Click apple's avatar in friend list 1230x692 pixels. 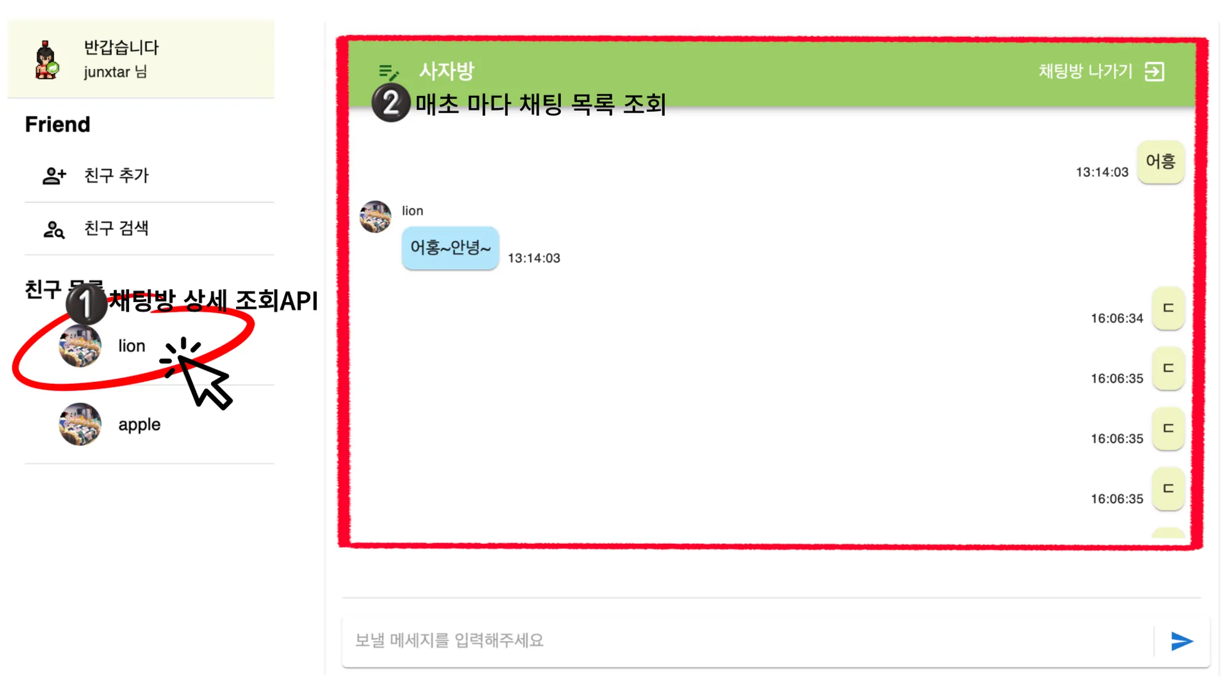(80, 424)
